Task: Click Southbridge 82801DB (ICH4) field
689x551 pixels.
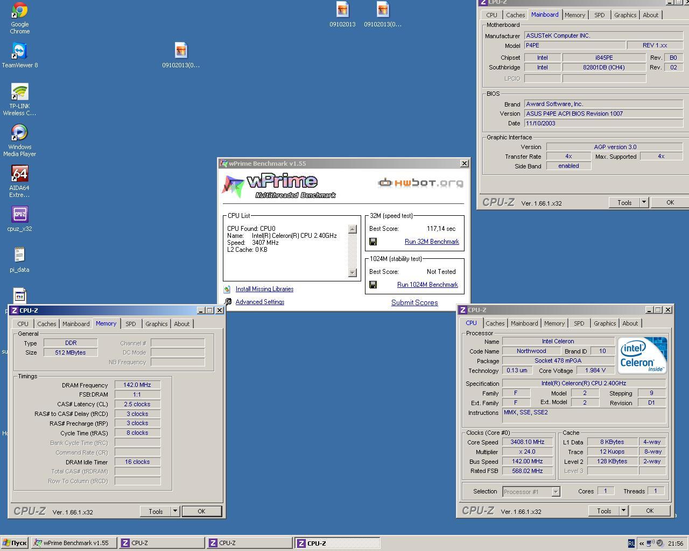Action: click(x=604, y=67)
